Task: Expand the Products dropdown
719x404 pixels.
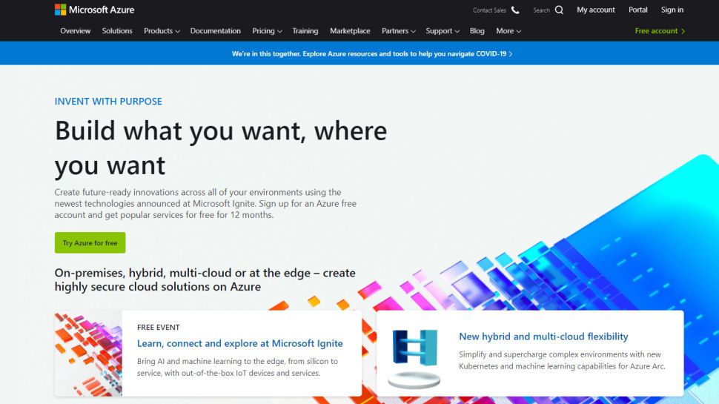Action: tap(162, 30)
